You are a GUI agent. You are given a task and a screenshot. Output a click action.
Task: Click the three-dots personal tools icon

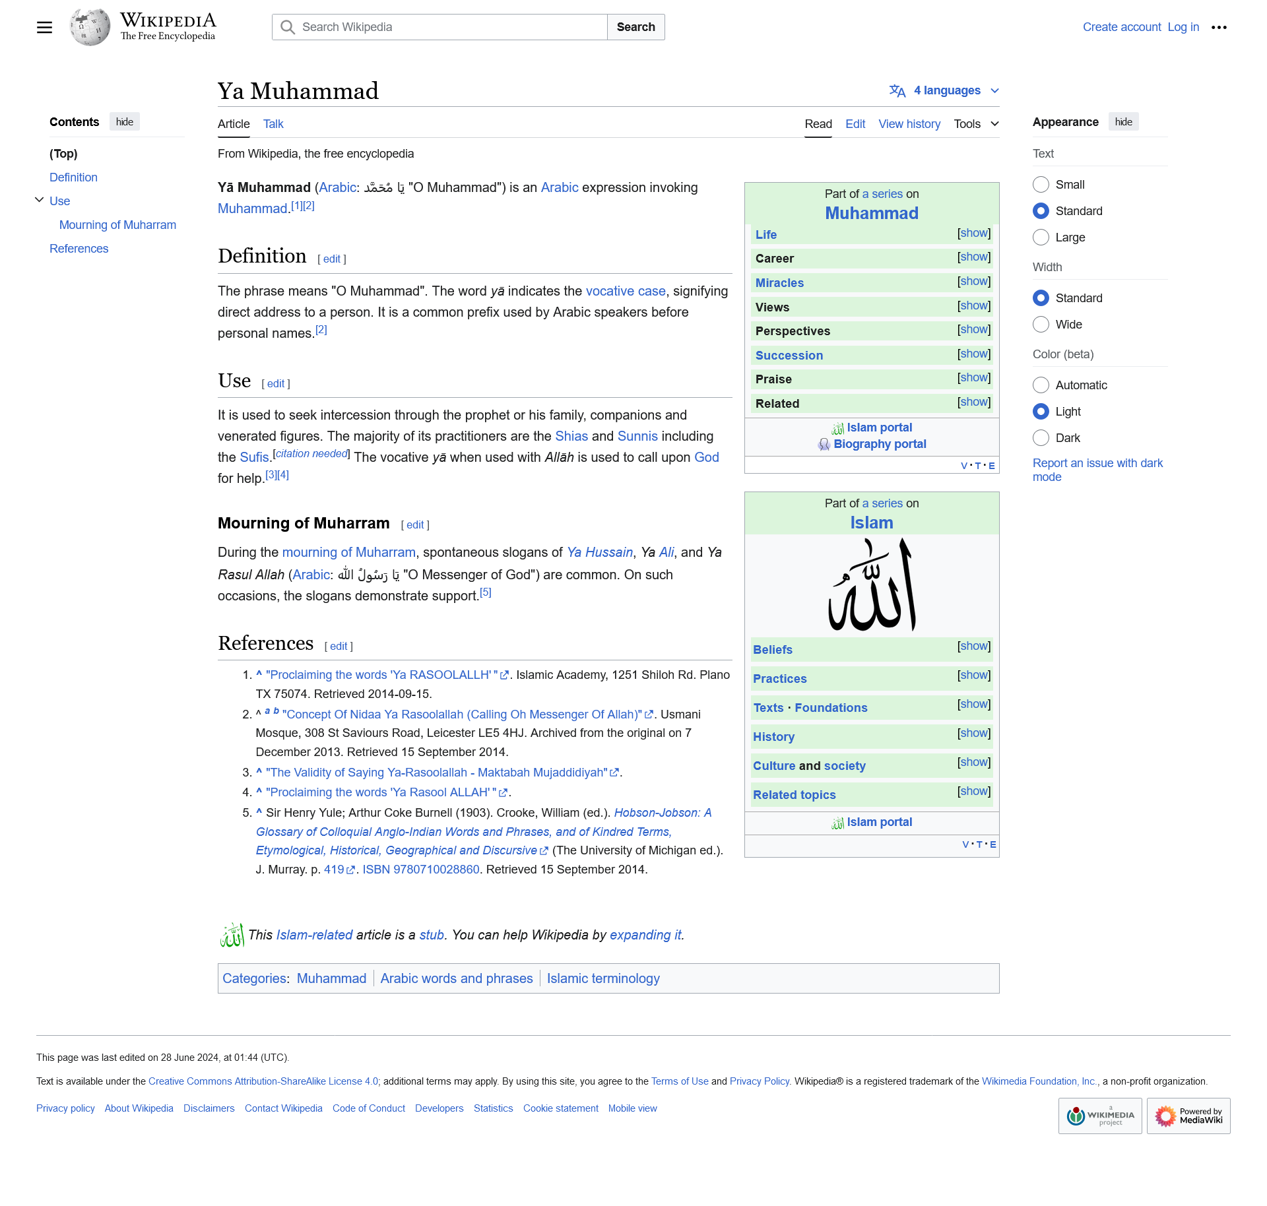click(x=1219, y=27)
